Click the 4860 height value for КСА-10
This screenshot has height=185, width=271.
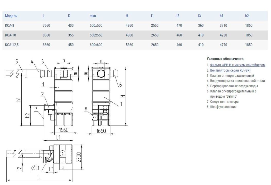[x=129, y=35]
